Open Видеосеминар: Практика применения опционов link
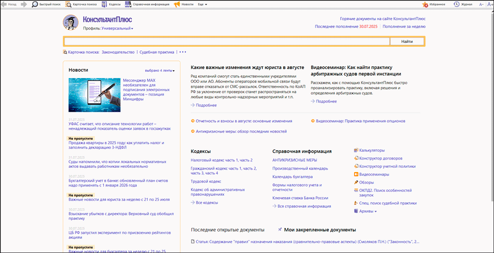The image size is (494, 253). 360,121
